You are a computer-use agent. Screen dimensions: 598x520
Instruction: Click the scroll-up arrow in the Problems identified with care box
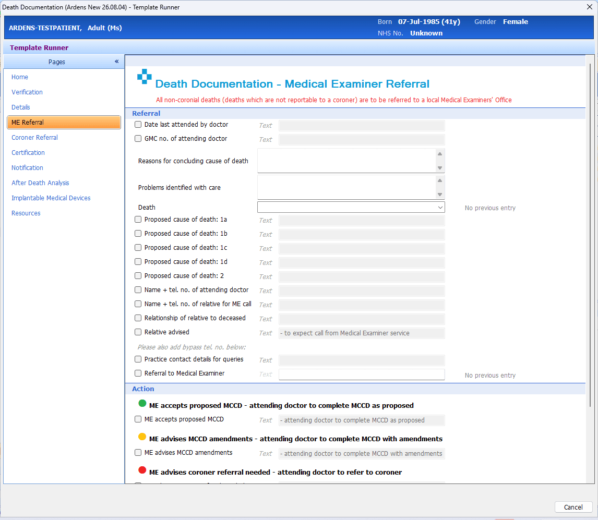pos(440,180)
